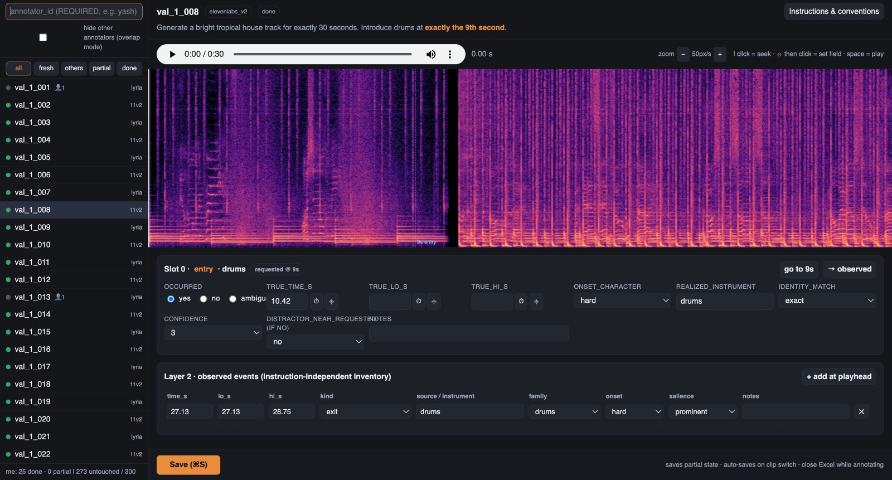Viewport: 892px width, 480px height.
Task: Set TRUE_HI_S from playhead clock icon
Action: pyautogui.click(x=521, y=301)
